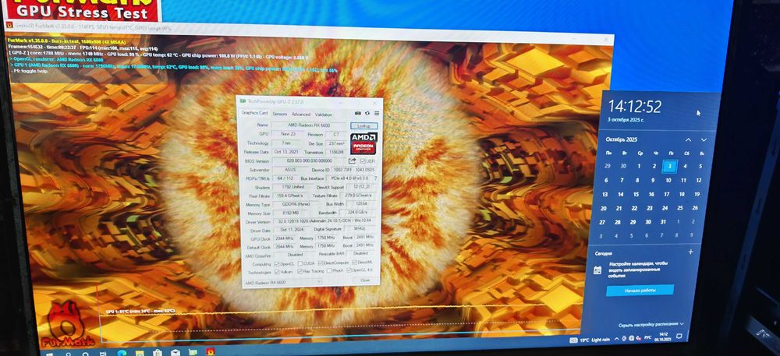Screen dimensions: 780x356
Task: Click the FurMark taskbar icon
Action: 211,351
